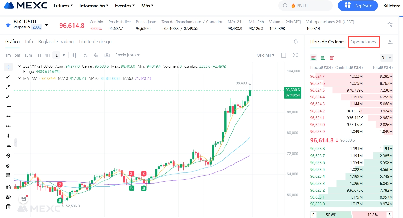Open price alert bell icon
403x218 pixels.
296,42
